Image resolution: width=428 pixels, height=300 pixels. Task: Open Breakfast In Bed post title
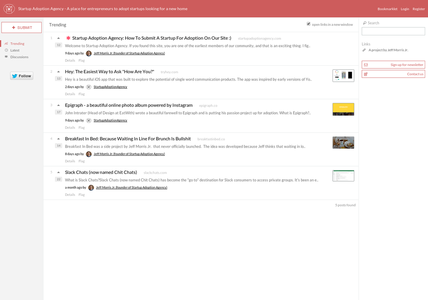coord(128,138)
